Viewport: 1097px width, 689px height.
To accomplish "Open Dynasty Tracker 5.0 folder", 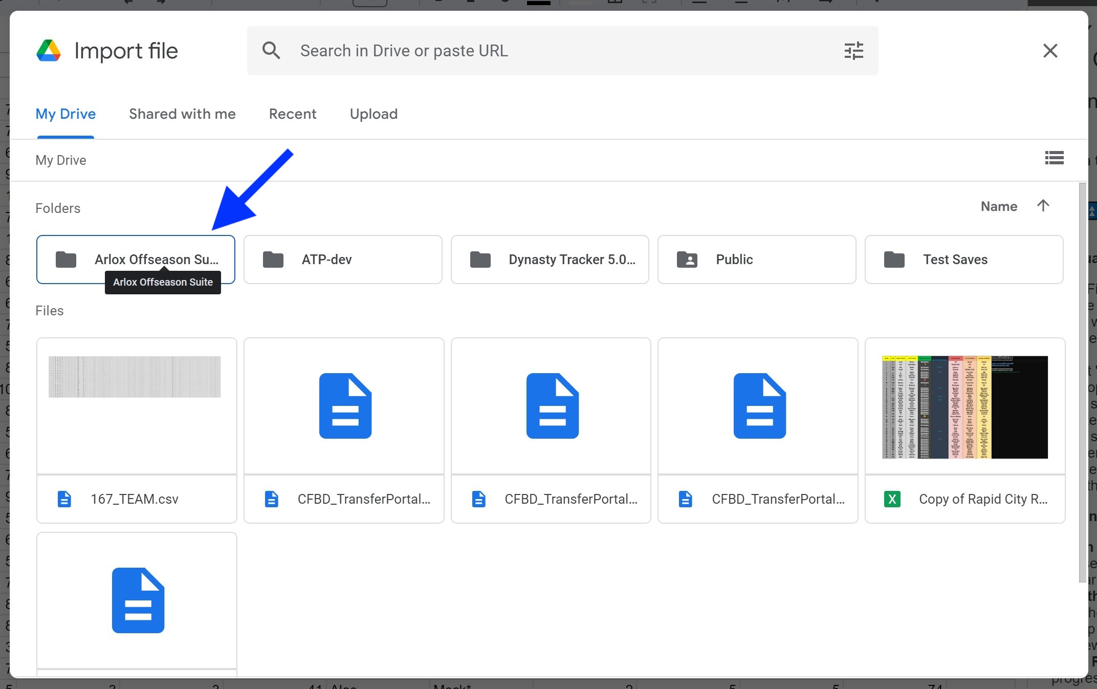I will click(x=550, y=260).
